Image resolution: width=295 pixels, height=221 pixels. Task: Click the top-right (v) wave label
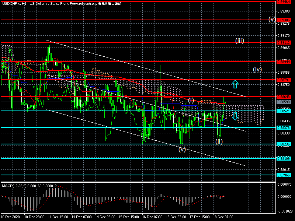(272, 19)
